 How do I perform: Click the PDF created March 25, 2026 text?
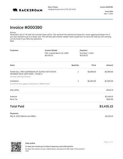click(57, 53)
